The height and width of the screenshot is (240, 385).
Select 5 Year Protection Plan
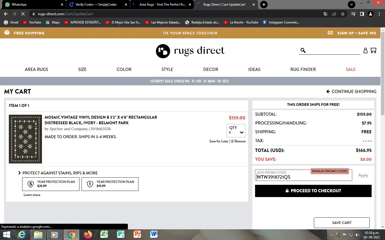[x=51, y=184]
